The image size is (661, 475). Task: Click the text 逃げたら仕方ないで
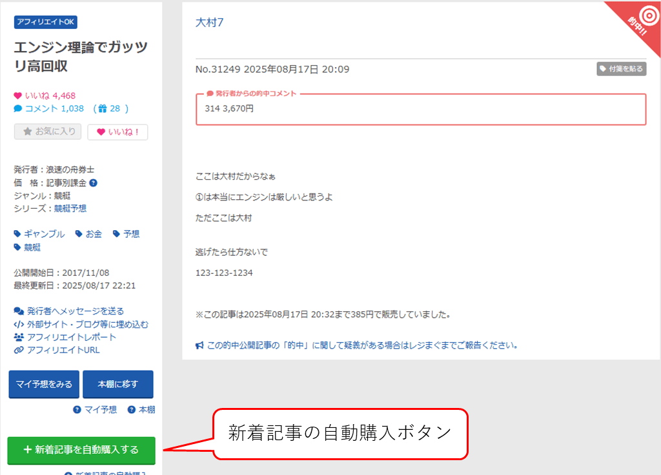tap(232, 252)
